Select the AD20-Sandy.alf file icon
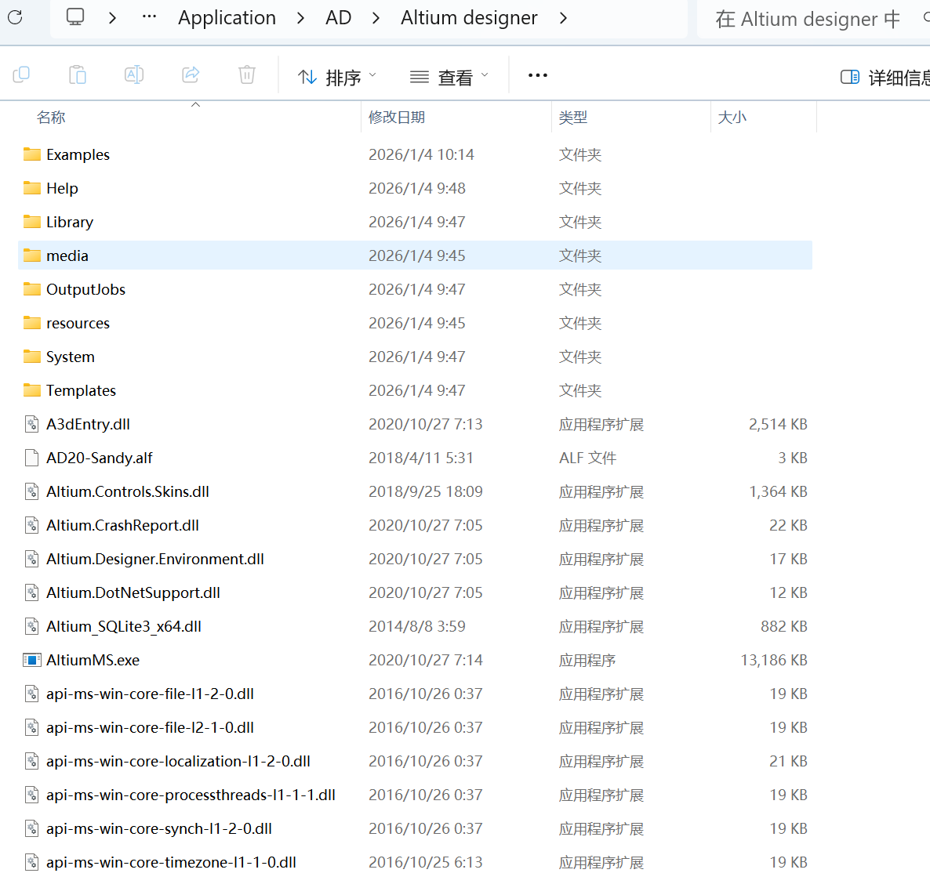 32,458
